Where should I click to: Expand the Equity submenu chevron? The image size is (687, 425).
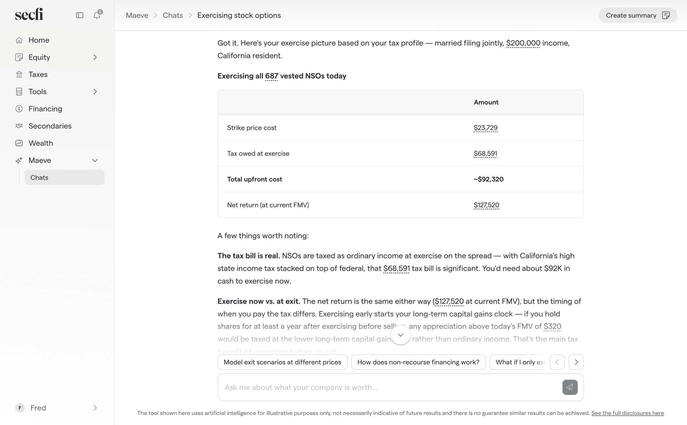coord(95,57)
